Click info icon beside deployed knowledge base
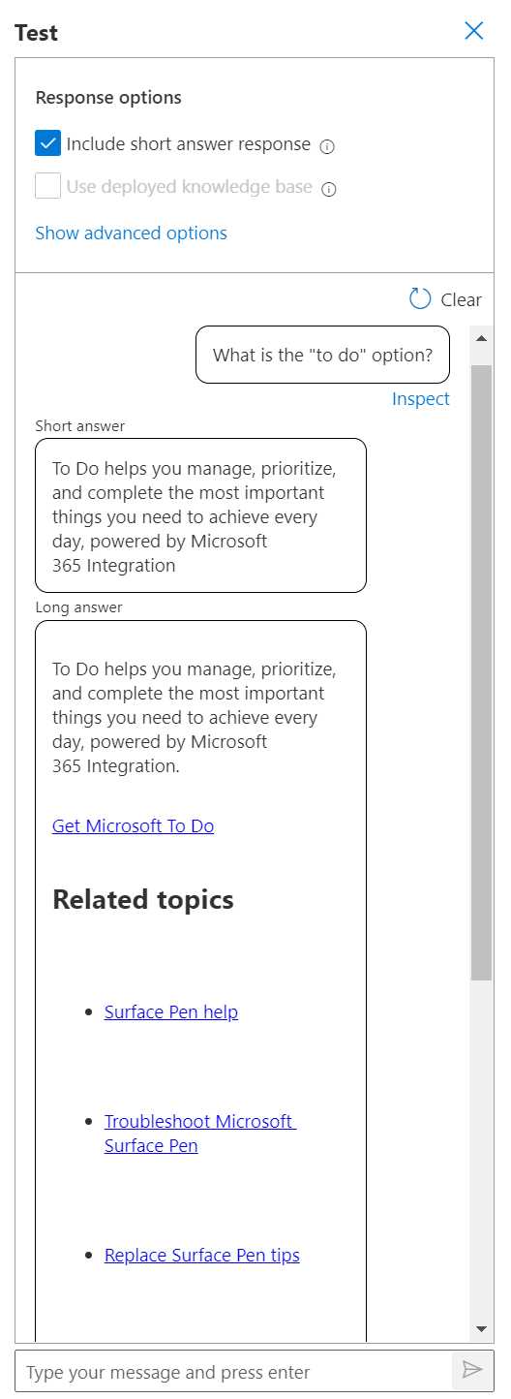The image size is (511, 1399). pyautogui.click(x=329, y=189)
